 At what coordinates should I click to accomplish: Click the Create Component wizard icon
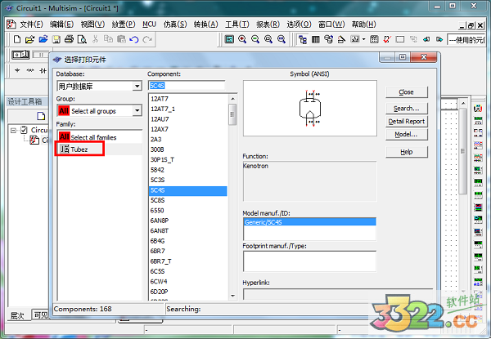(x=341, y=39)
